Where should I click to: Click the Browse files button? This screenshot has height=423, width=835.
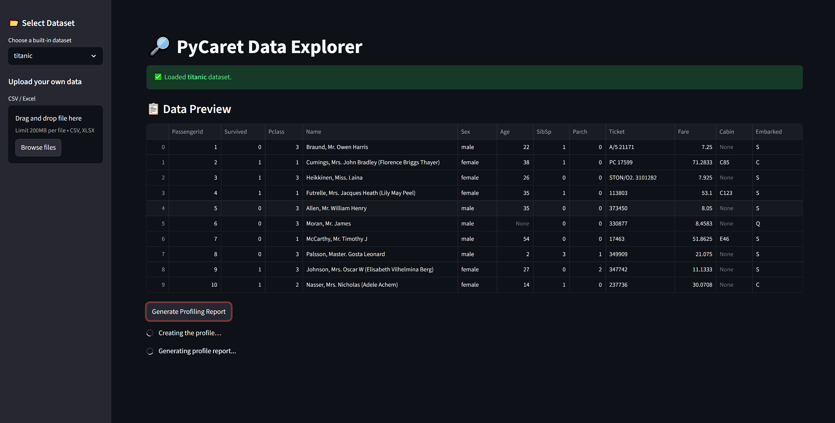pyautogui.click(x=38, y=148)
